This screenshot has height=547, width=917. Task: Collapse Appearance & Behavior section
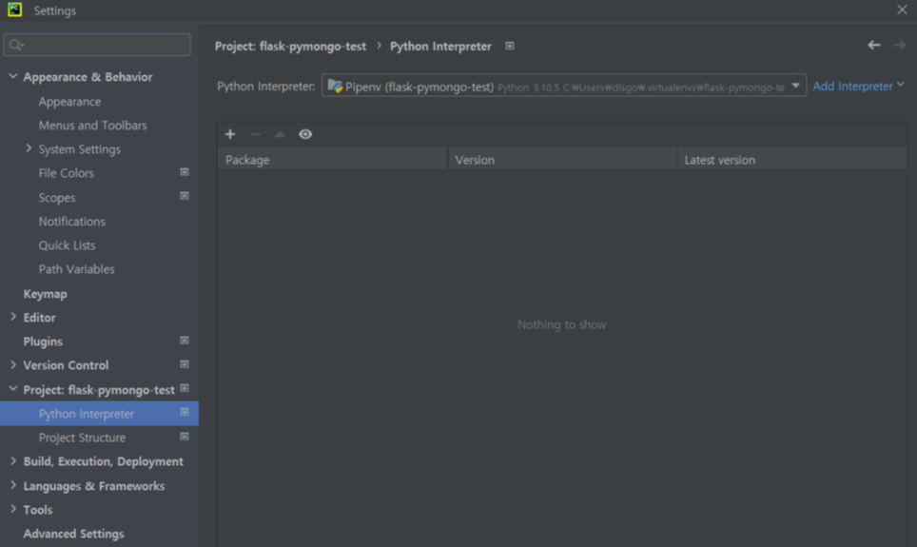[x=13, y=76]
